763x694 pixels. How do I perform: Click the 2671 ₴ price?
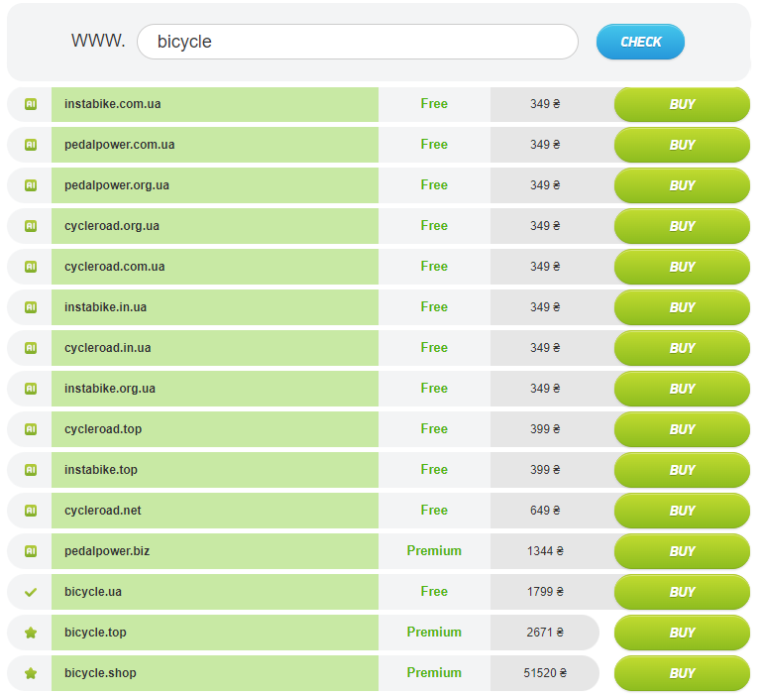pyautogui.click(x=545, y=633)
